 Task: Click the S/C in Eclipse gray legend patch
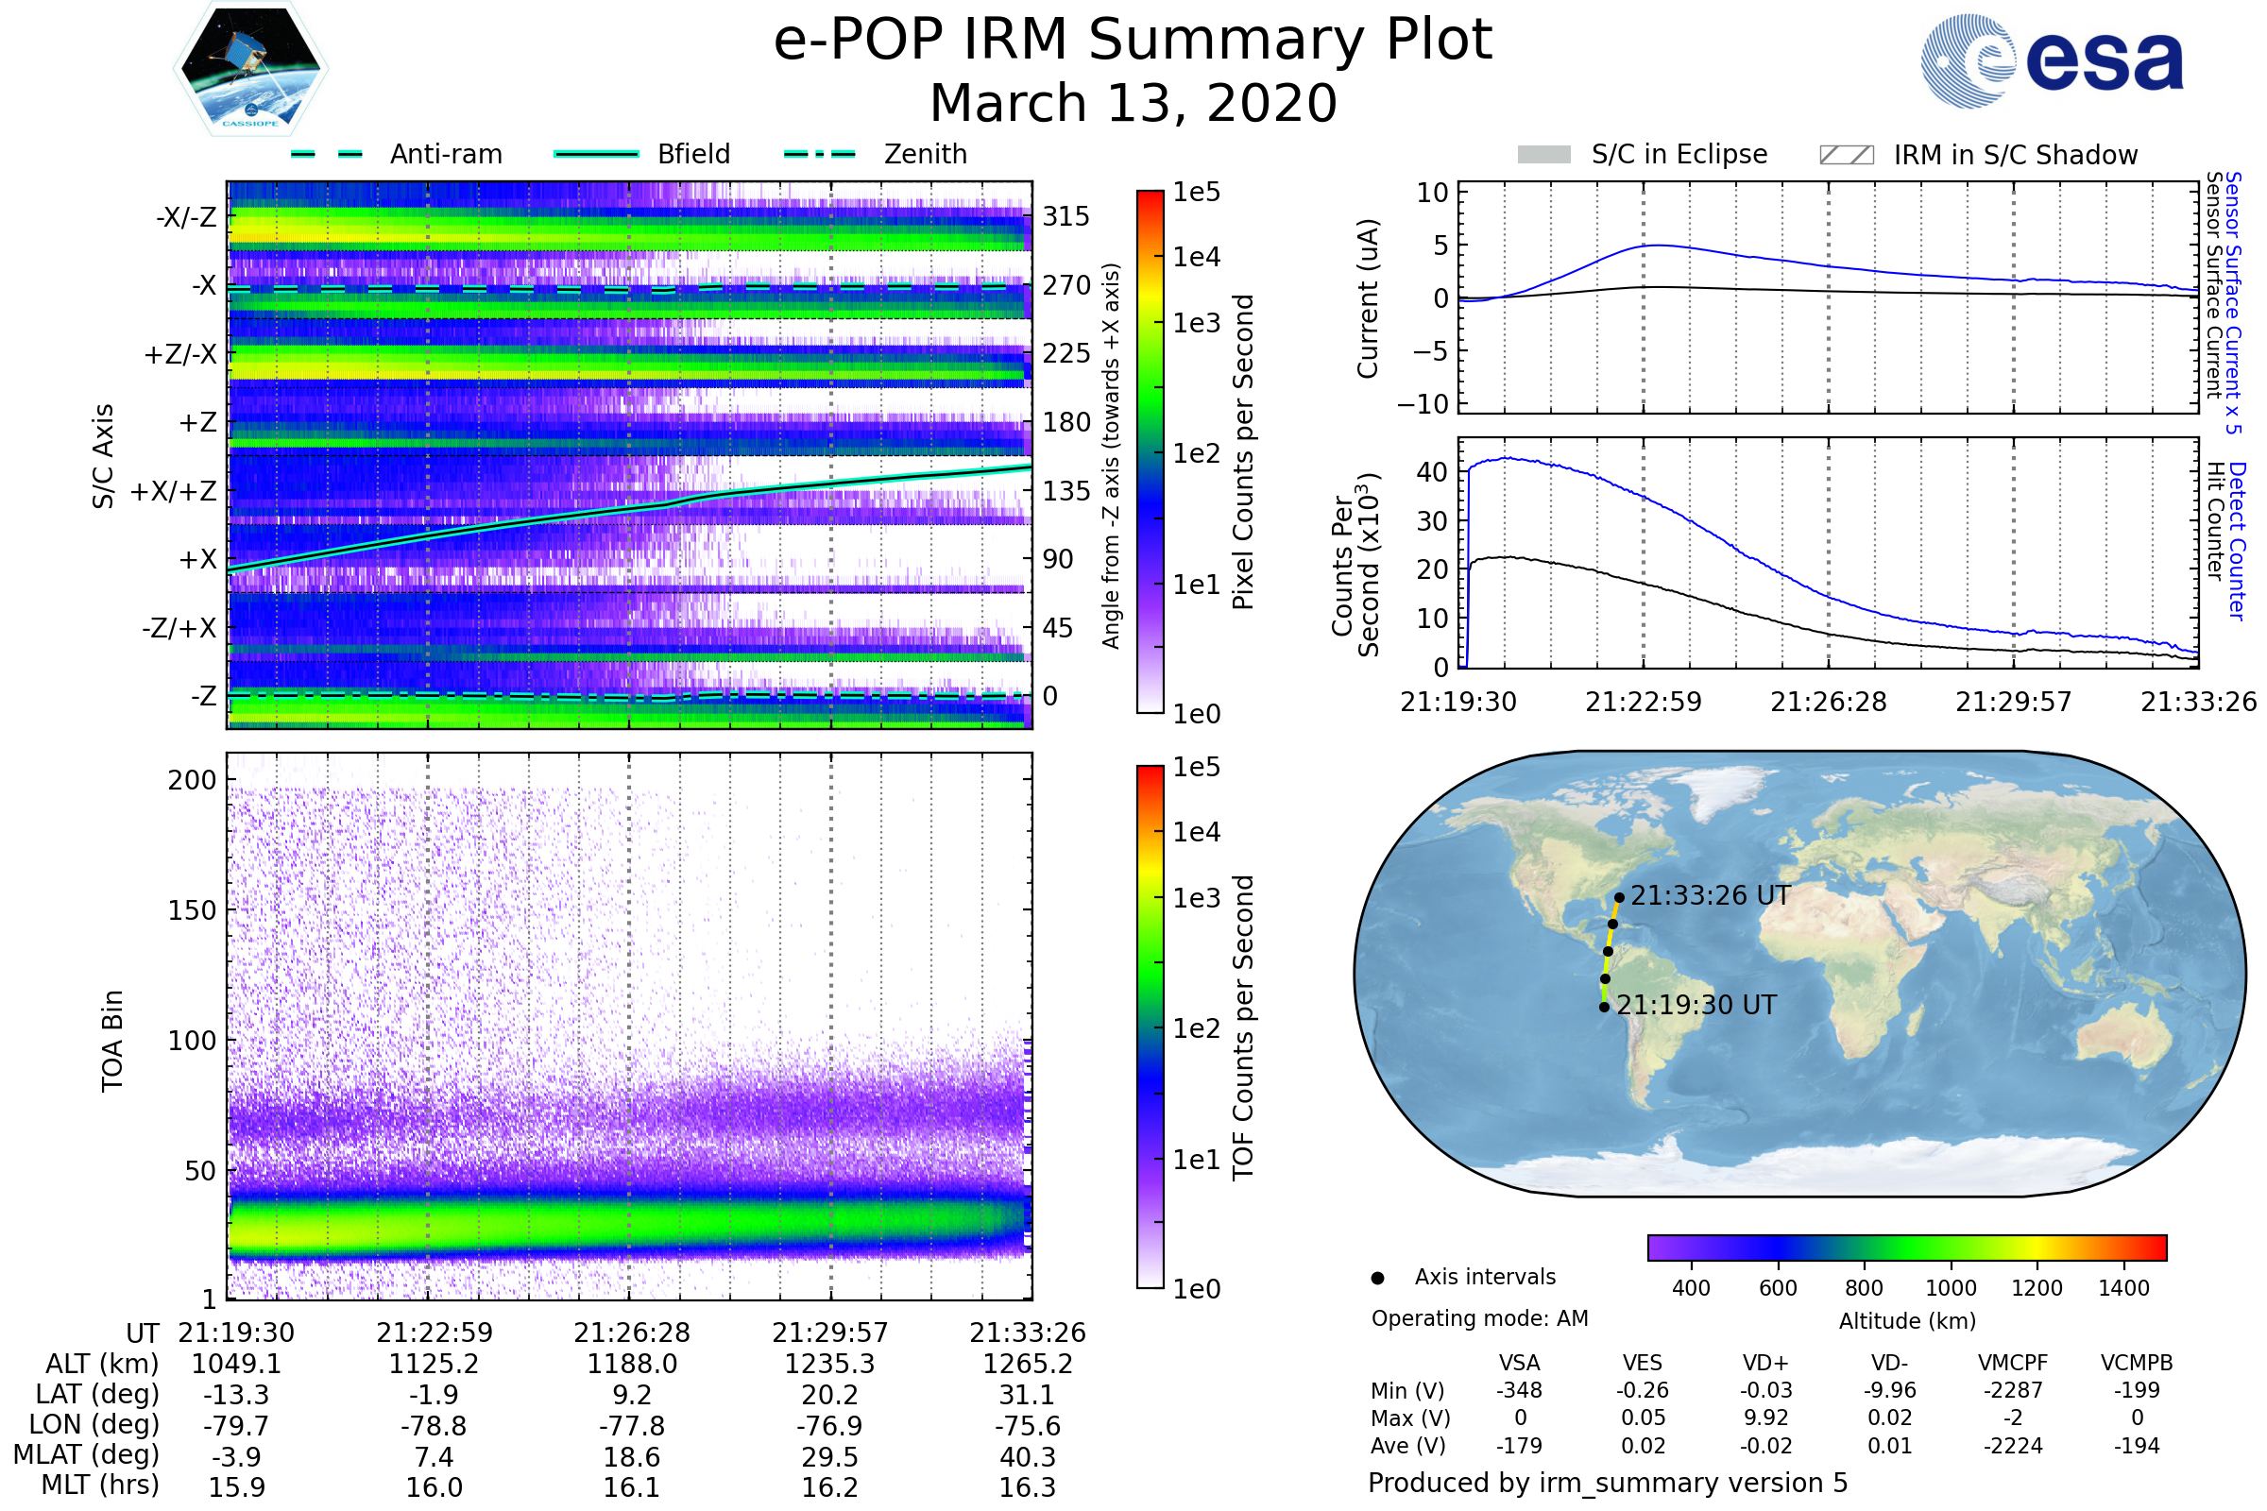point(1543,155)
